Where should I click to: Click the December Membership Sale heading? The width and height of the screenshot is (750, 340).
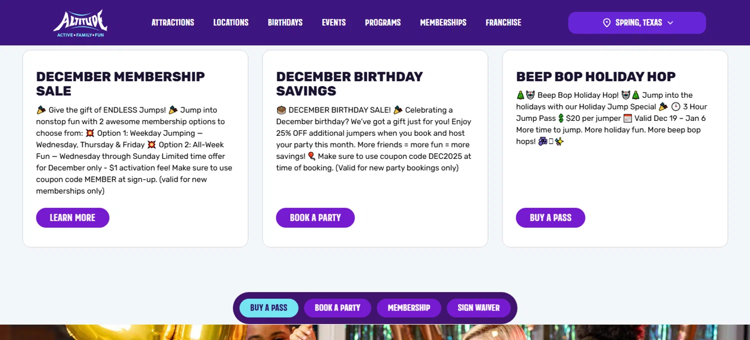tap(120, 84)
